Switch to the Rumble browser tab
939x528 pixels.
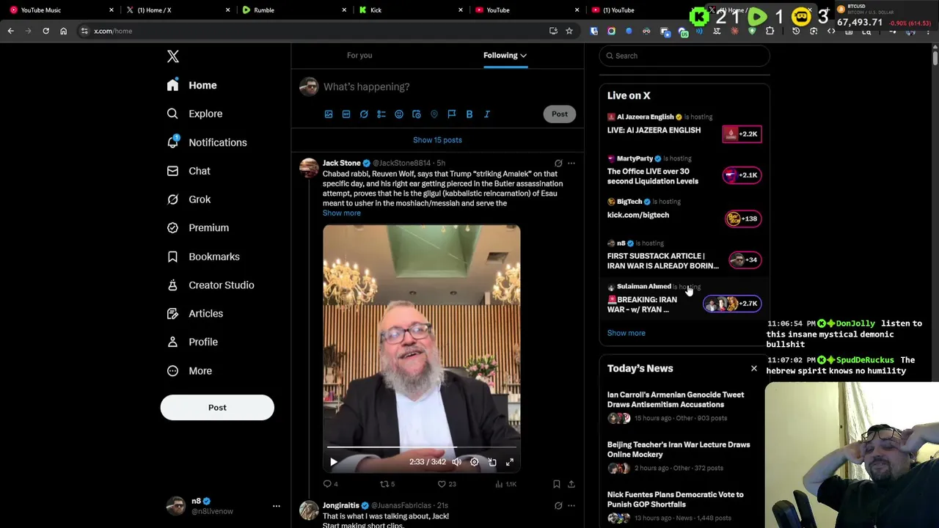click(x=293, y=10)
